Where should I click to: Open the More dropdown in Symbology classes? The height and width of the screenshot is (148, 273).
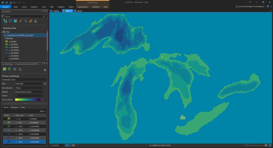click(x=43, y=111)
